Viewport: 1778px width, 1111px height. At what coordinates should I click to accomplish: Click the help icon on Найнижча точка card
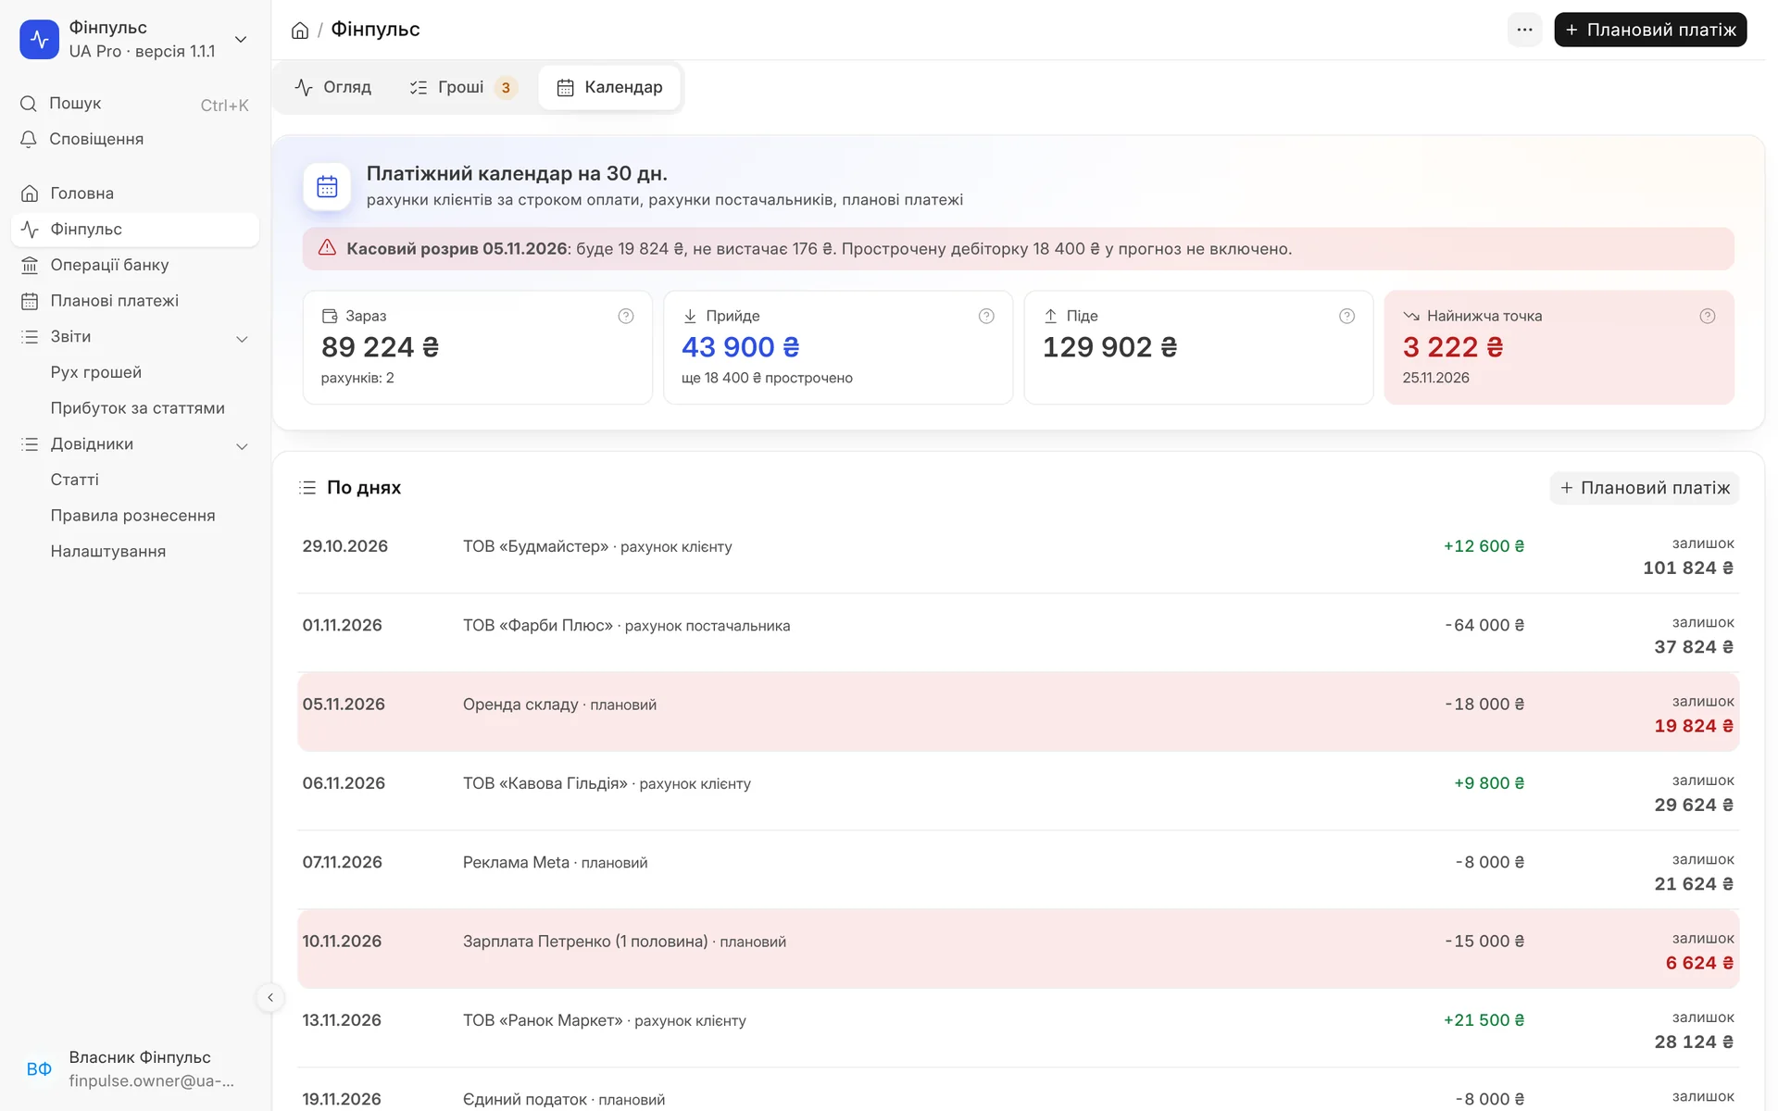point(1708,316)
